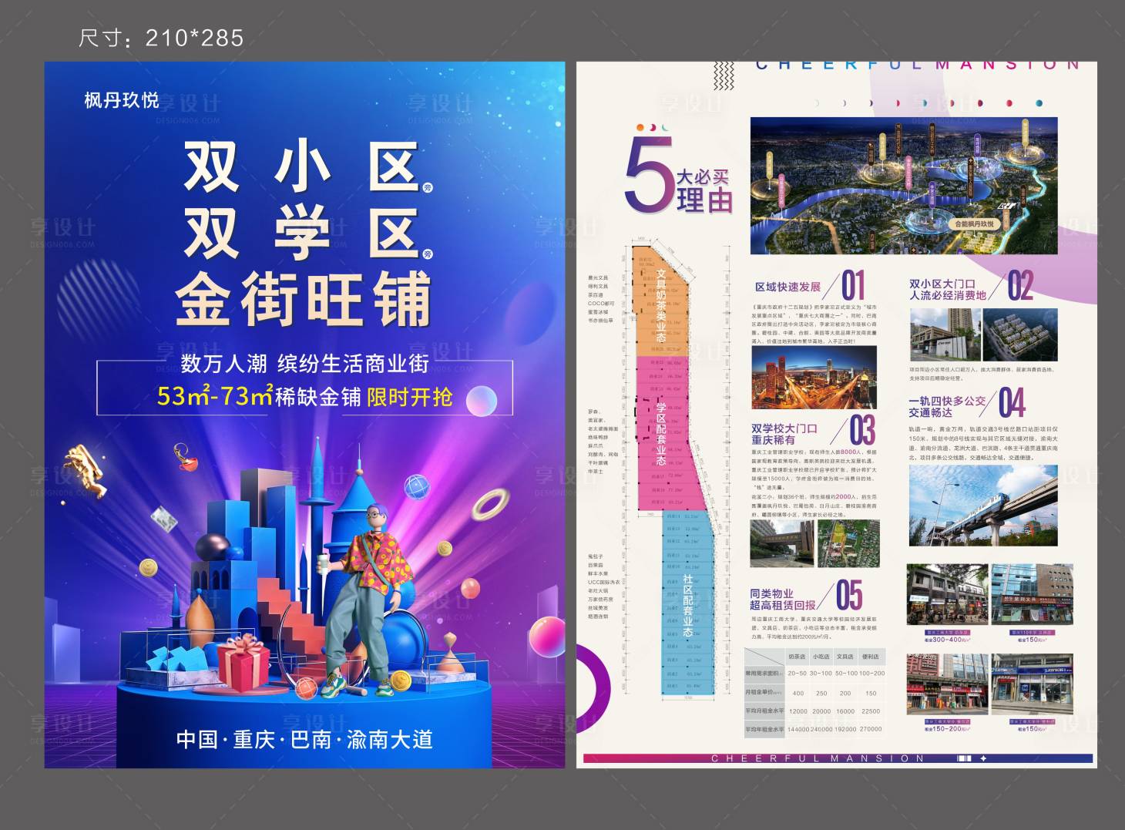Click the 144000 value in the rent table
The image size is (1125, 830).
pyautogui.click(x=798, y=729)
